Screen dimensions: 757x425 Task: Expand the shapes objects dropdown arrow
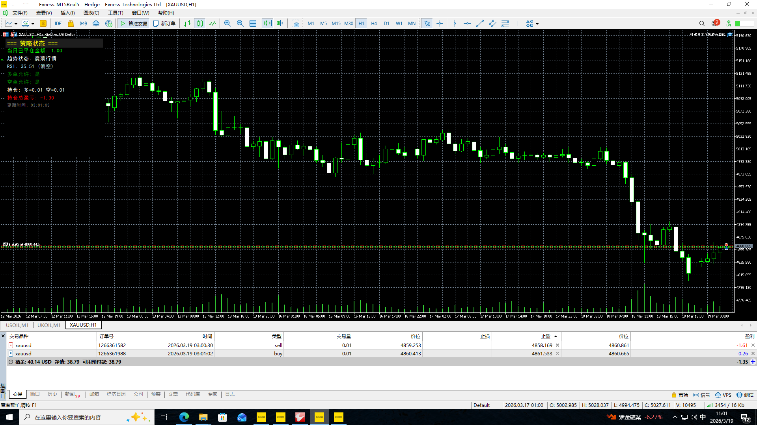[x=537, y=24]
